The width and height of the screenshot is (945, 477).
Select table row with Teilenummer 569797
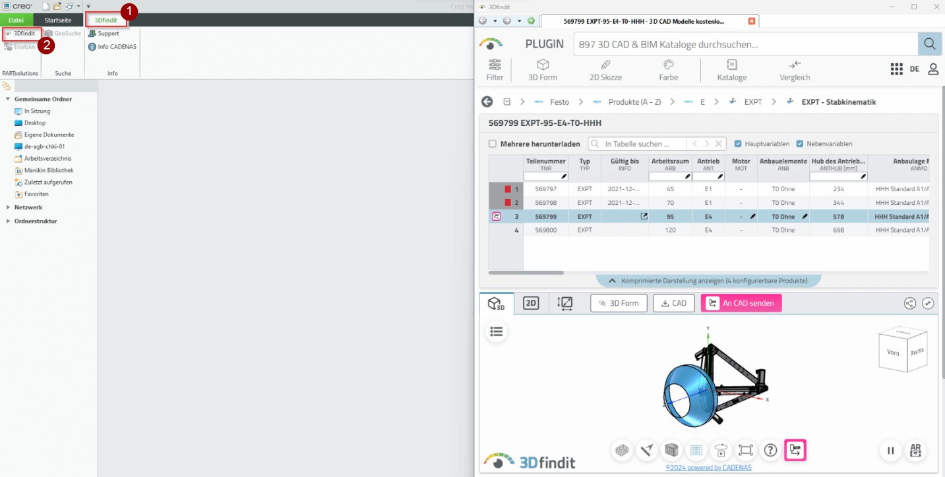(709, 189)
